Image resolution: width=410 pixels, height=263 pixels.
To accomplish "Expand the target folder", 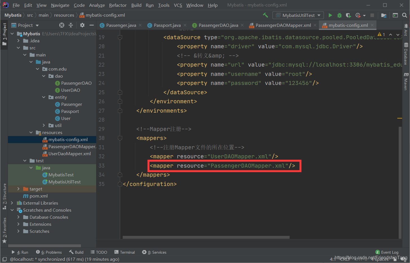I will pyautogui.click(x=18, y=189).
